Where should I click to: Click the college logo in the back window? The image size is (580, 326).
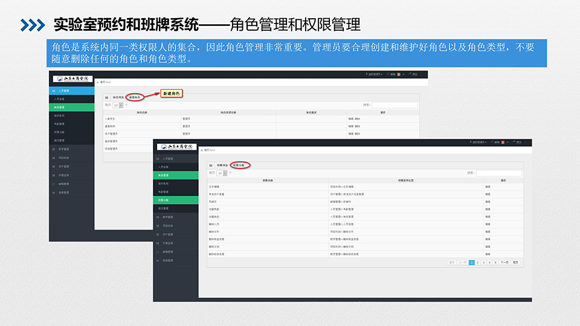71,78
